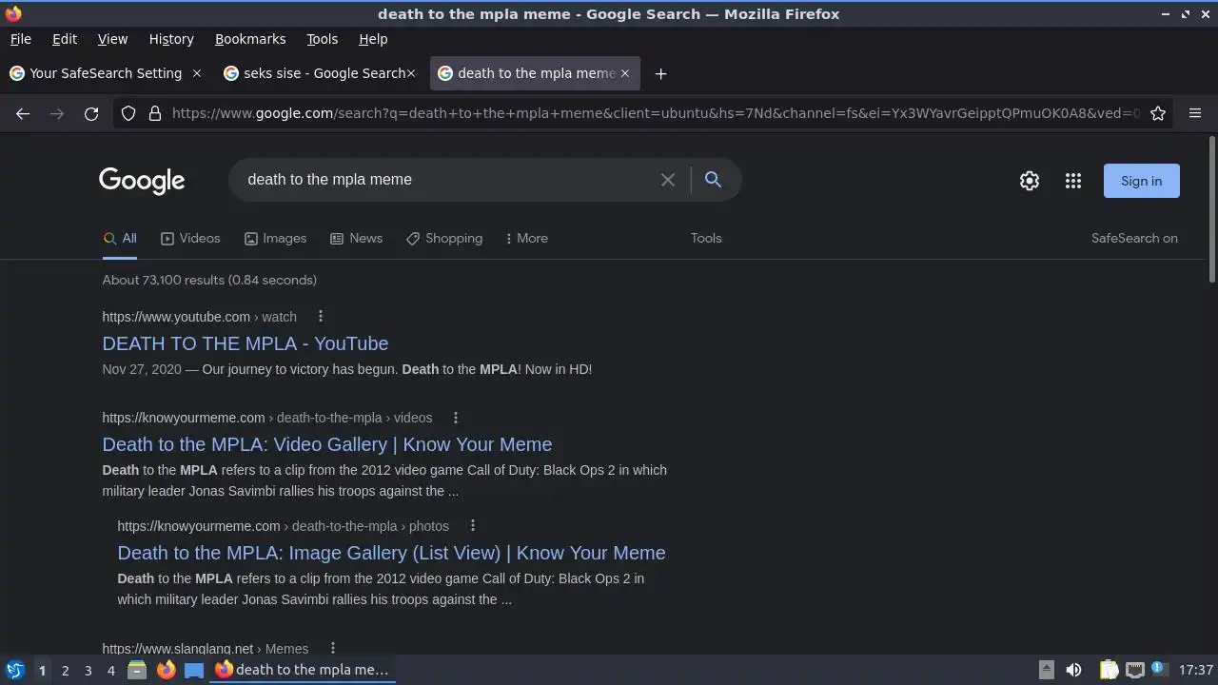Screen dimensions: 1218x685
Task: Open options menu for slanglang.net result
Action: (332, 648)
